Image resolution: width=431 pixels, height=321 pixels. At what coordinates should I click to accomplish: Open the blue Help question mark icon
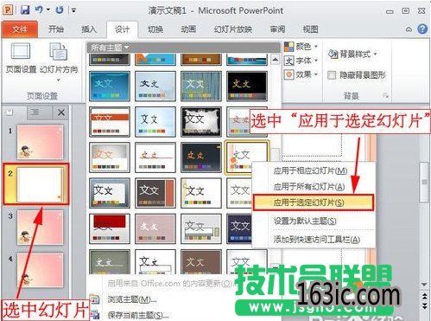coord(422,29)
